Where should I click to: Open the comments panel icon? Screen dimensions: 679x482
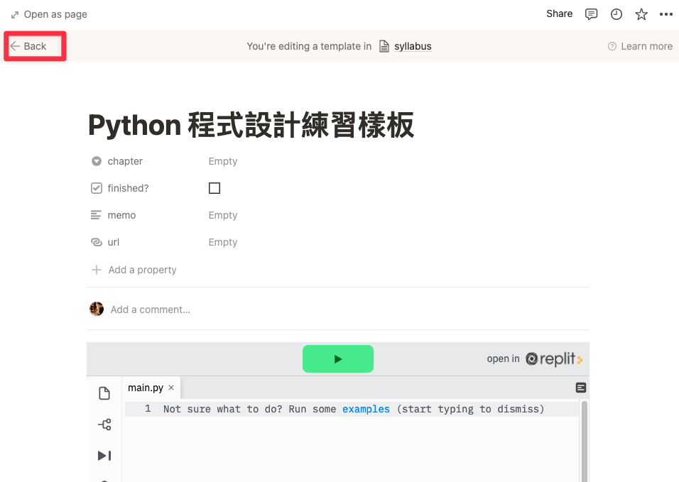click(x=591, y=14)
